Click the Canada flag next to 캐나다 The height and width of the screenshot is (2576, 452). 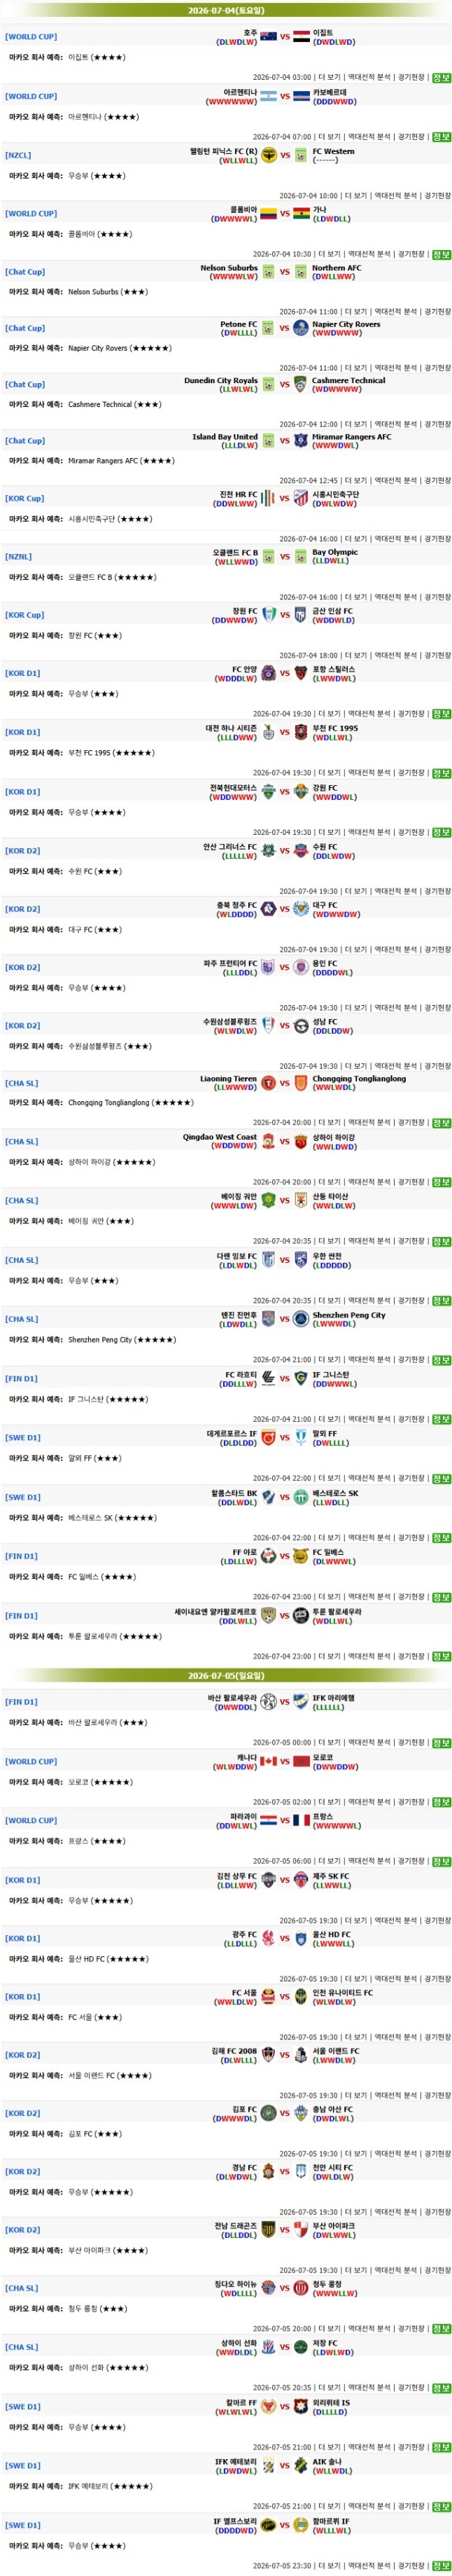pyautogui.click(x=268, y=1760)
